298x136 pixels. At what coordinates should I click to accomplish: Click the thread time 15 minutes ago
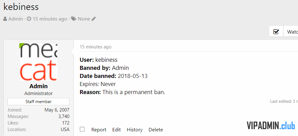coord(50,19)
